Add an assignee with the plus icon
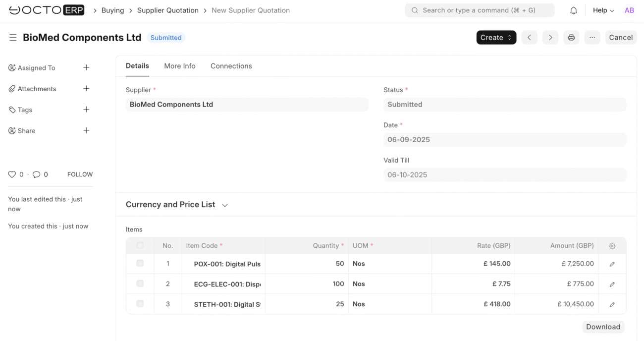The width and height of the screenshot is (644, 341). (86, 67)
